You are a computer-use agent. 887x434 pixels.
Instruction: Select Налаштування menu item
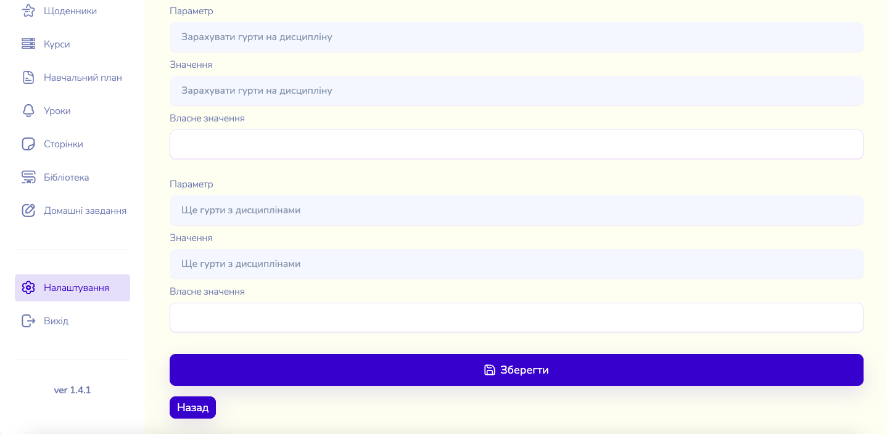(72, 288)
